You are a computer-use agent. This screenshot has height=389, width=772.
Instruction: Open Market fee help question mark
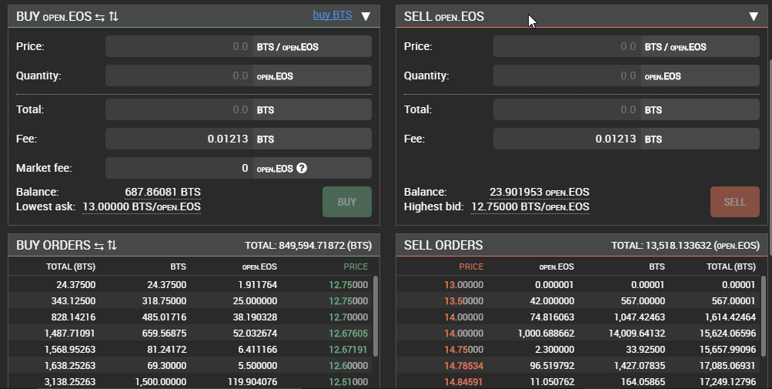302,168
